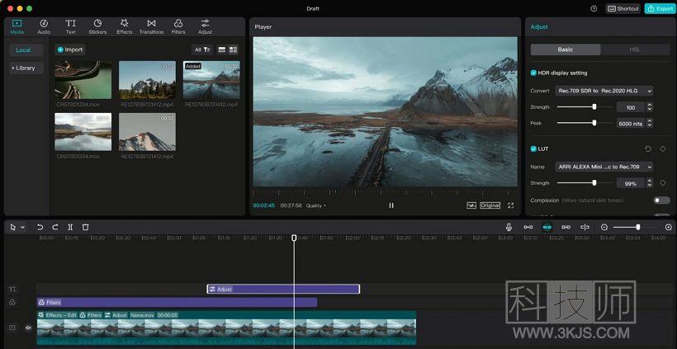Screen dimensions: 677x349
Task: Zoom out the timeline with minus icon
Action: [604, 227]
